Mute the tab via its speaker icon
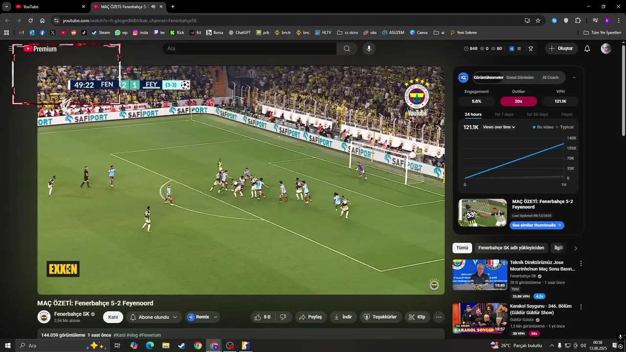Screen dimensions: 626x352 click(154, 6)
